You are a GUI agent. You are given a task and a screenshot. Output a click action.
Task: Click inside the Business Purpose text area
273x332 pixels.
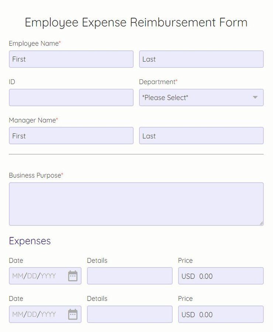click(x=136, y=204)
